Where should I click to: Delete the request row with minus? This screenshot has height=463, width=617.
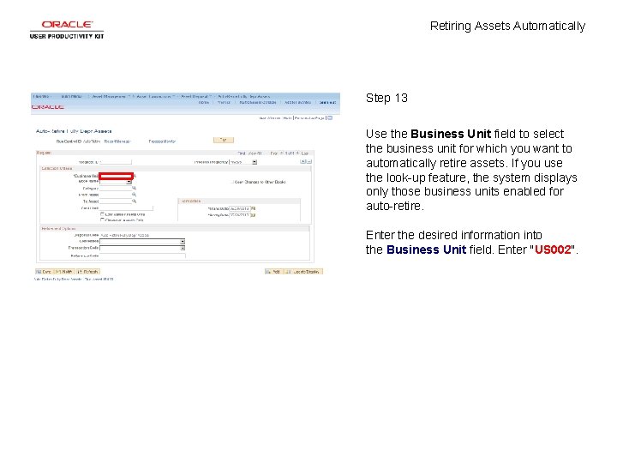click(x=308, y=161)
